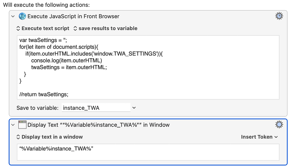The width and height of the screenshot is (290, 168).
Task: Open variable name dropdown next to instance_TWA
Action: [134, 108]
